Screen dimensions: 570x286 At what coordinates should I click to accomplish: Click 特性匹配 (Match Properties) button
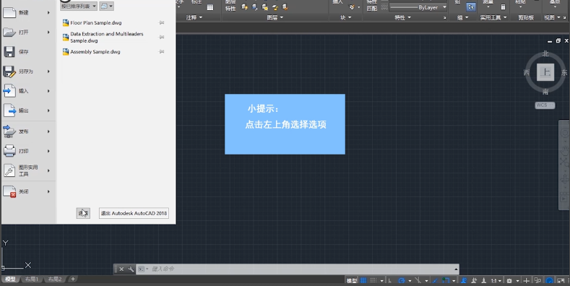click(x=372, y=6)
